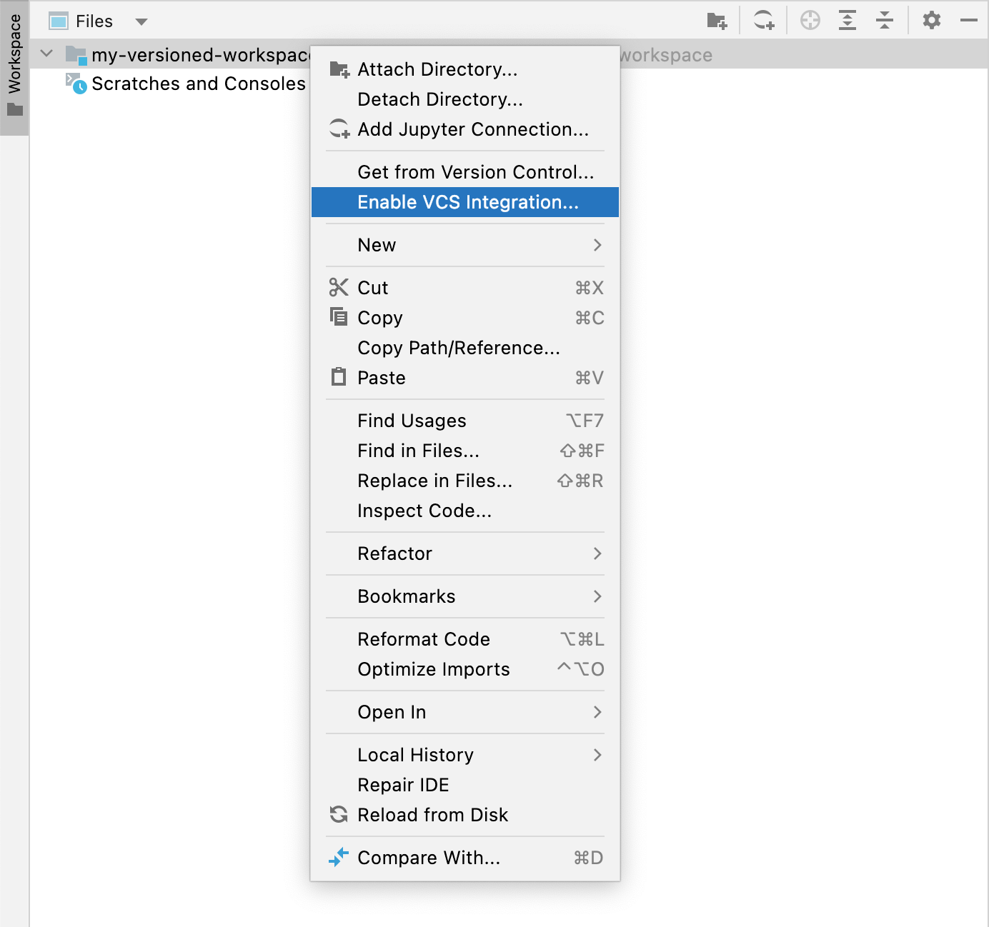
Task: Collapse the my-versioned-workspace tree node
Action: (x=45, y=54)
